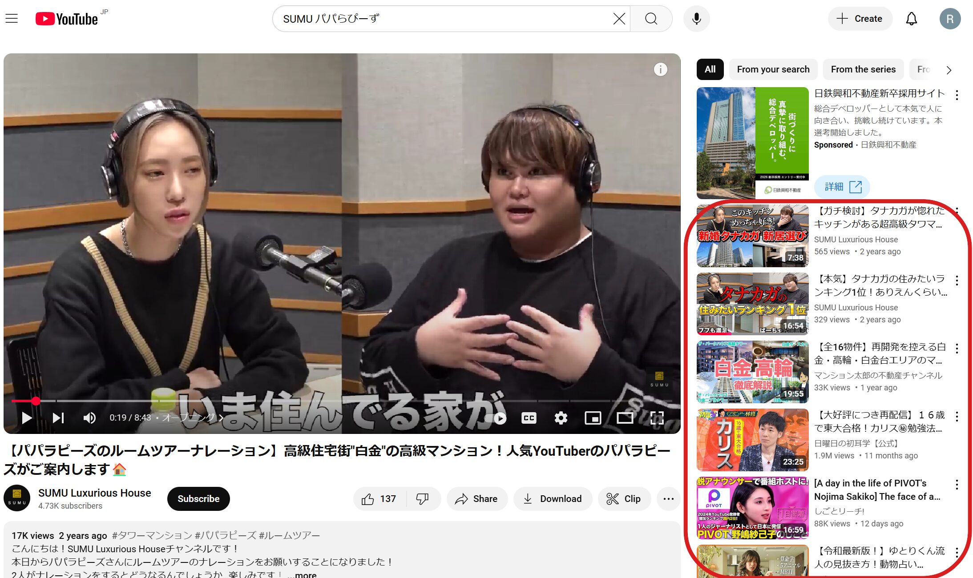Select From your search chip

773,69
